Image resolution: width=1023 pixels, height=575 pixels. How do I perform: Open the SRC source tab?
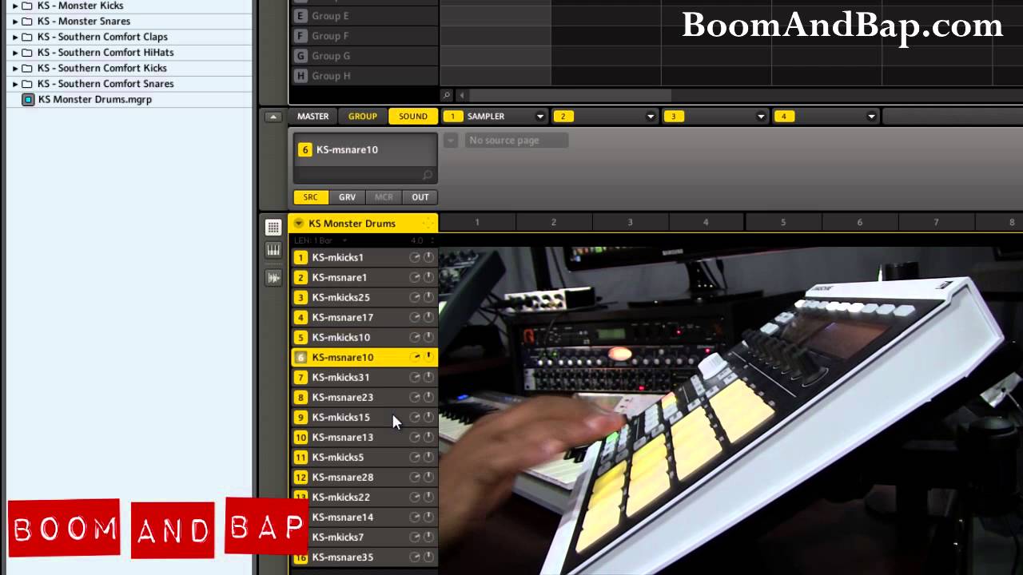click(x=311, y=197)
